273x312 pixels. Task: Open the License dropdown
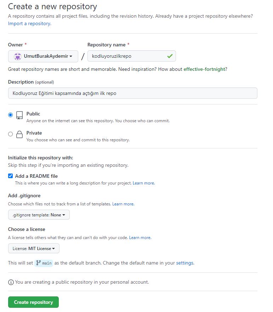[x=34, y=248]
